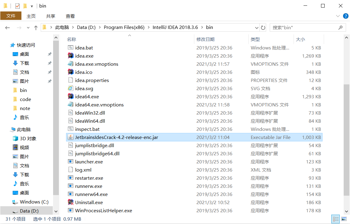This screenshot has height=224, width=350.
Task: Open the 共享 ribbon tab
Action: point(51,16)
